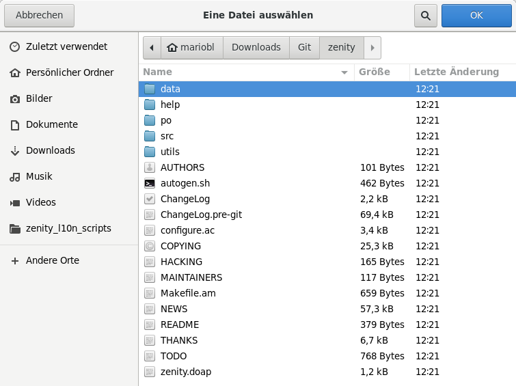The width and height of the screenshot is (516, 386).
Task: Click the terminal icon of autogen.sh
Action: (150, 183)
